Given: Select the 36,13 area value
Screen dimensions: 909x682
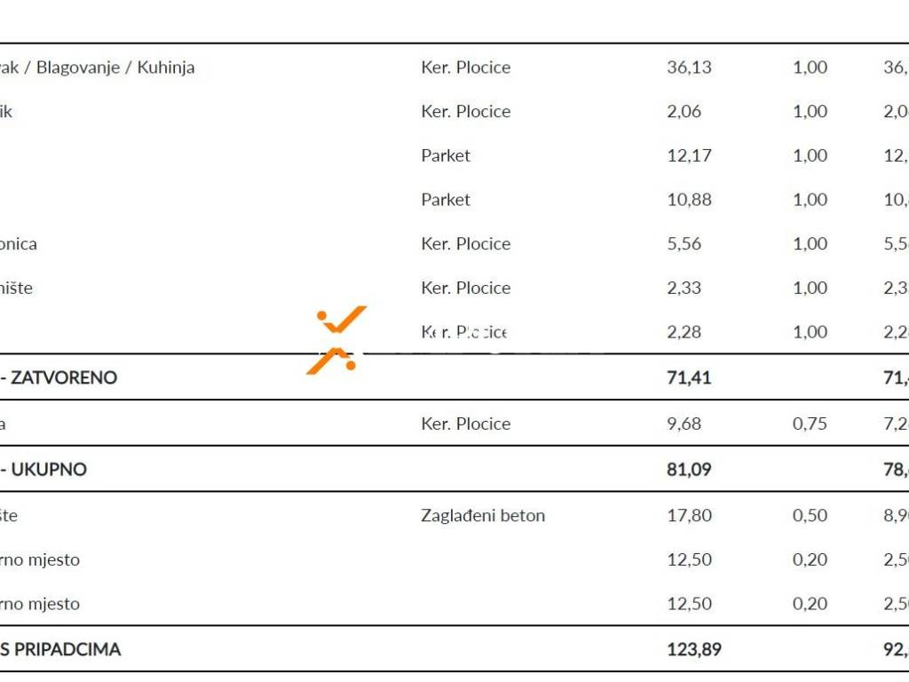Looking at the screenshot, I should tap(689, 67).
